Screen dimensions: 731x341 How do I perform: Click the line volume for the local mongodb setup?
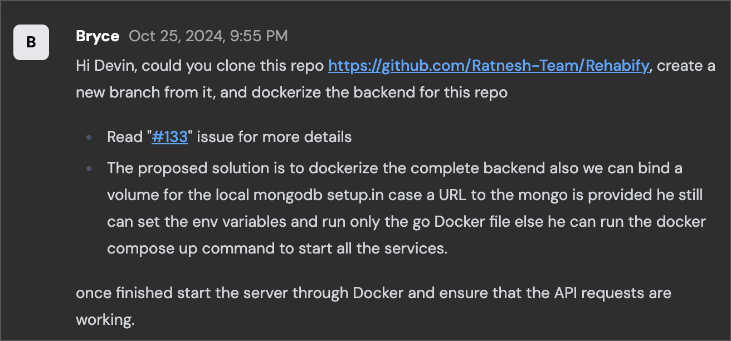coord(405,195)
